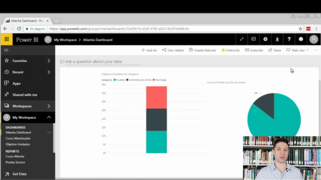
Task: Click teal Muebles bar segment
Action: pos(156,142)
